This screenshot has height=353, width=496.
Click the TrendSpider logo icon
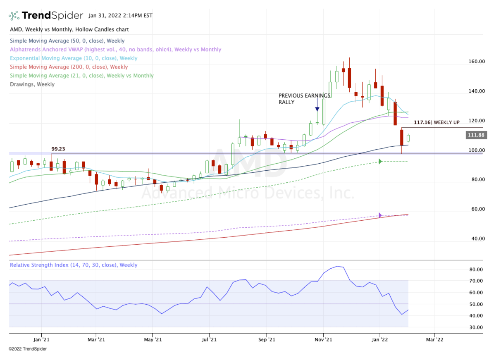pos(14,16)
